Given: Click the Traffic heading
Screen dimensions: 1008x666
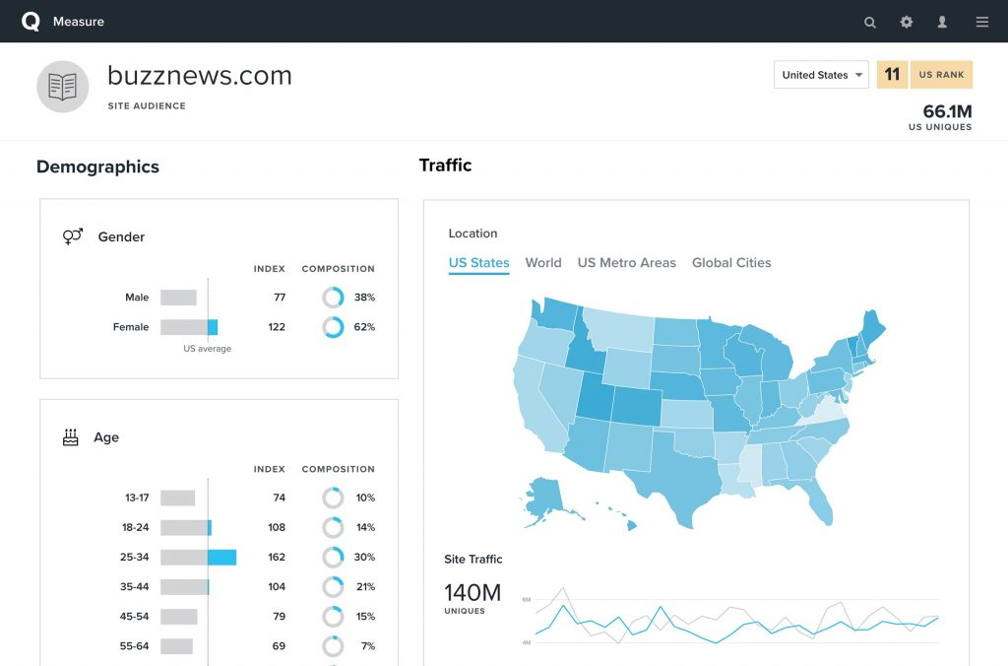Looking at the screenshot, I should 446,165.
